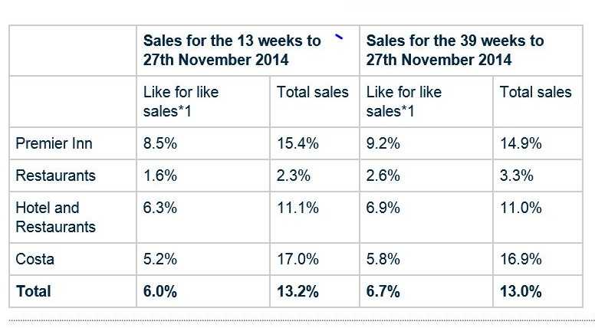The height and width of the screenshot is (328, 595).
Task: Click the bold 6.7% total value
Action: 384,291
